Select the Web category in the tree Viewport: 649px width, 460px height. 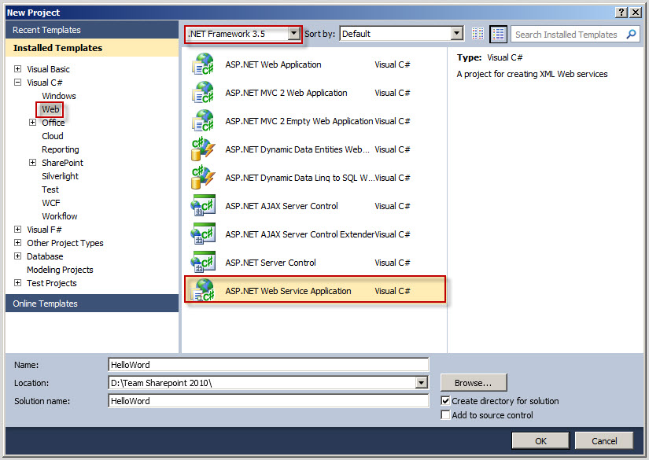click(50, 109)
